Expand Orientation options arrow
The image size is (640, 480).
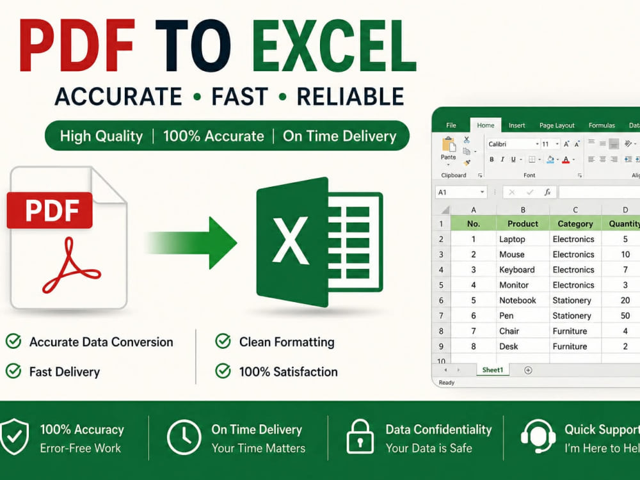[x=635, y=143]
